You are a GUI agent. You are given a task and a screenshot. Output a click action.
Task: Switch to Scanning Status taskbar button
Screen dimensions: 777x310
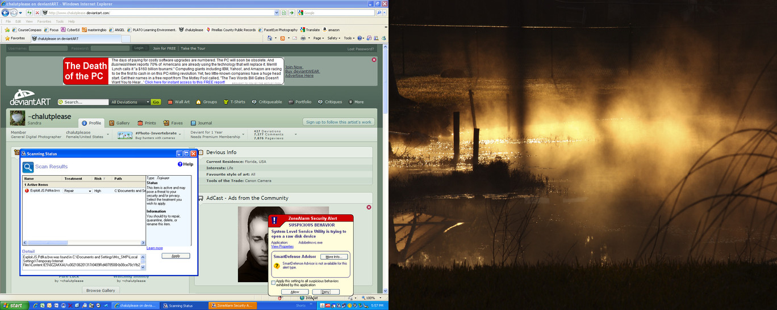pos(183,305)
